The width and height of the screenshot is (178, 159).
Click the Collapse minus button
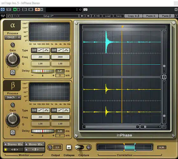69,147
